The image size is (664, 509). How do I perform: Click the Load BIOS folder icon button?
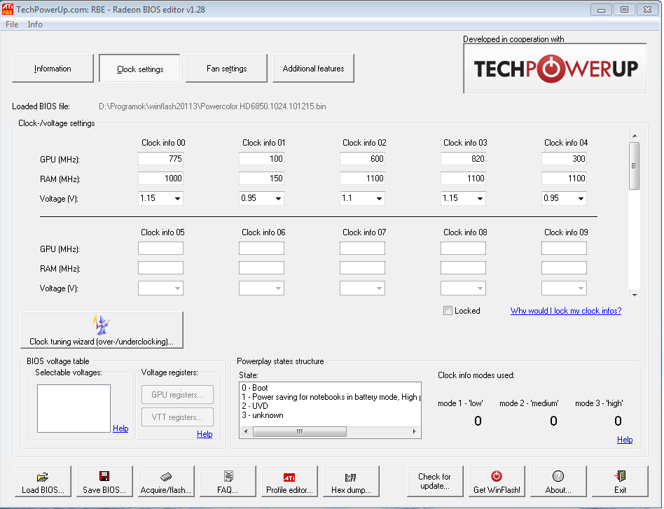click(x=43, y=481)
